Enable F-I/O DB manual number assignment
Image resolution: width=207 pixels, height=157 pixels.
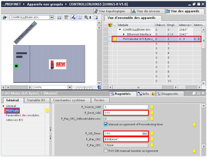pyautogui.click(x=106, y=151)
